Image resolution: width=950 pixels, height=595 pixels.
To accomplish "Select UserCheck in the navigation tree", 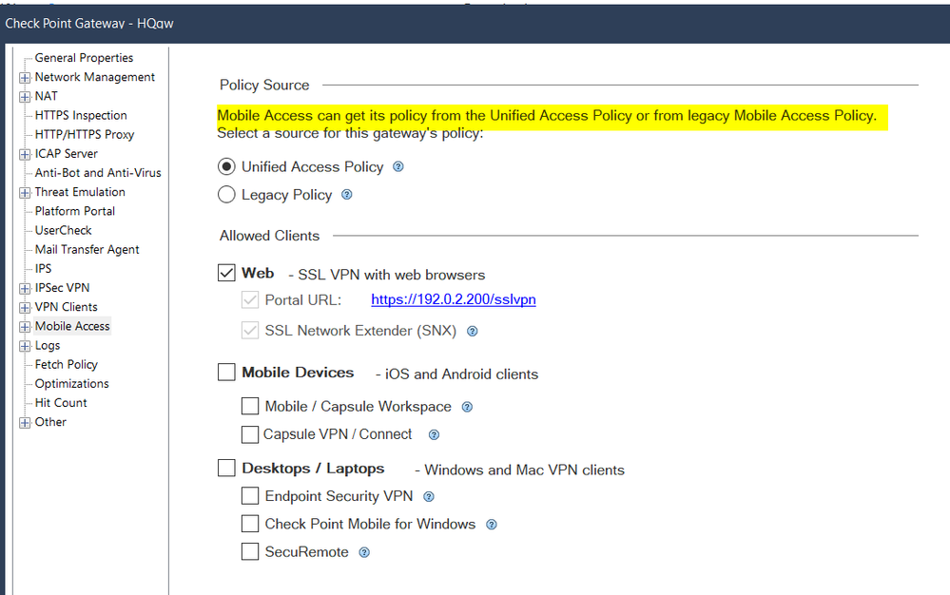I will [x=64, y=230].
